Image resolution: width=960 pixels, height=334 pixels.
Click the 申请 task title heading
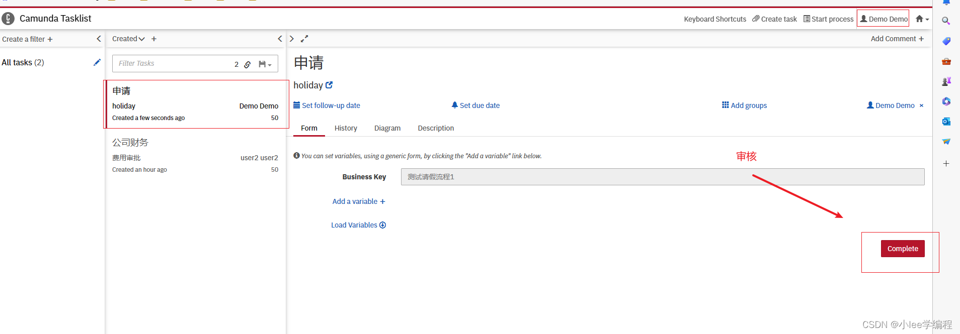coord(309,63)
